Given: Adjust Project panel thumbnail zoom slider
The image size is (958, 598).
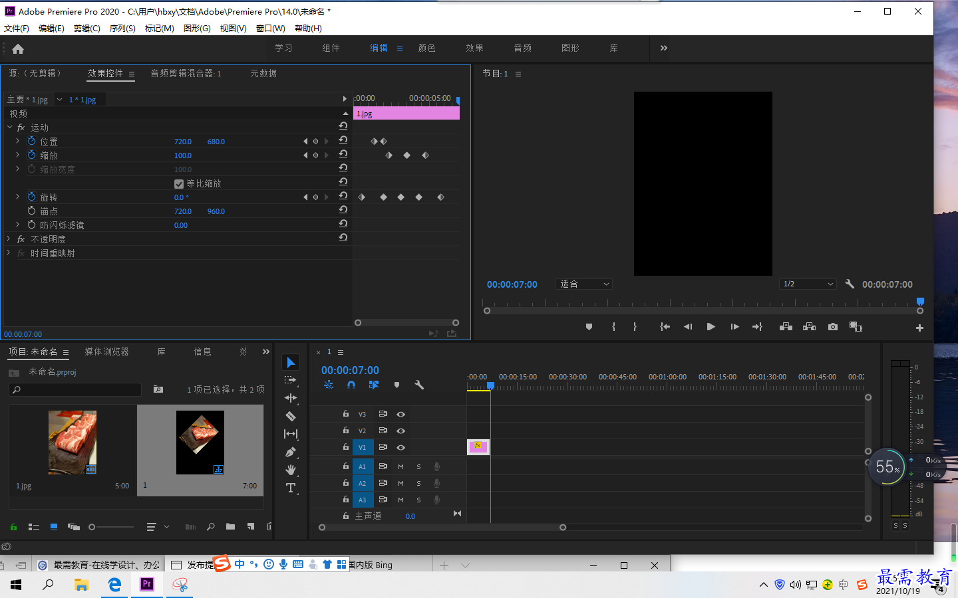Looking at the screenshot, I should pyautogui.click(x=111, y=527).
